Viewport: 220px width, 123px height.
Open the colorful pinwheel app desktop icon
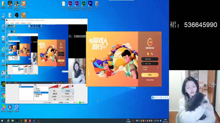click(3, 108)
